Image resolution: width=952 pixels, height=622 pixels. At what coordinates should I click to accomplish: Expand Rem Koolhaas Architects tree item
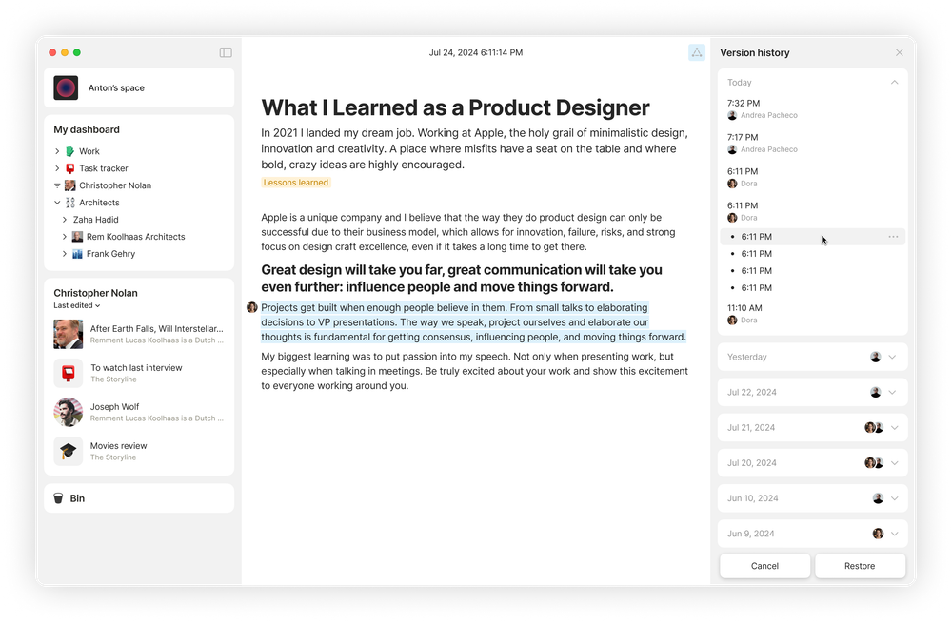(65, 237)
